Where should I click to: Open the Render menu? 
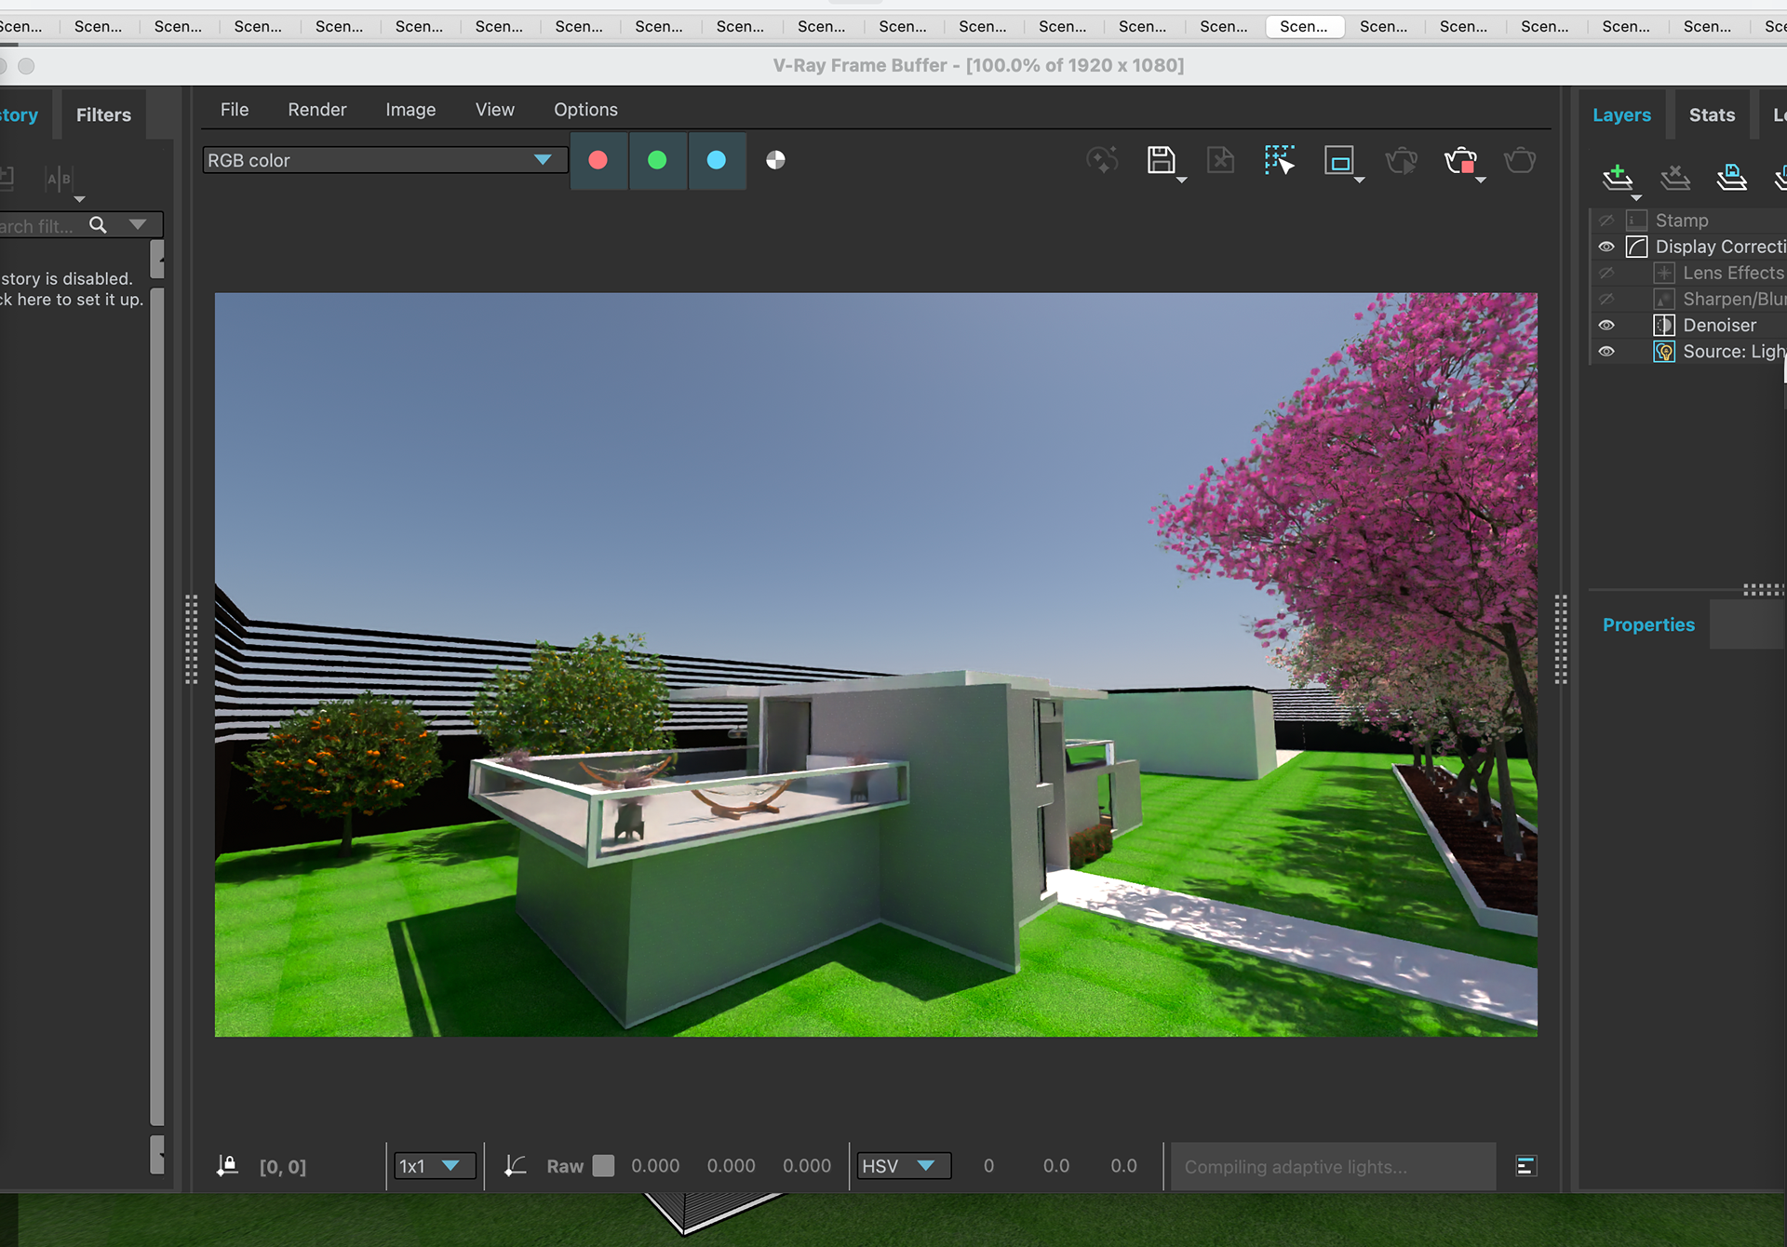[316, 110]
